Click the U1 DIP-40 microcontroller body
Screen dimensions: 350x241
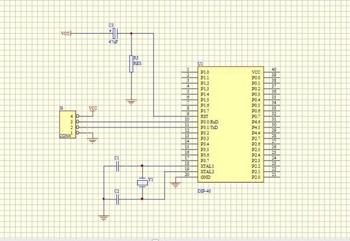[231, 125]
